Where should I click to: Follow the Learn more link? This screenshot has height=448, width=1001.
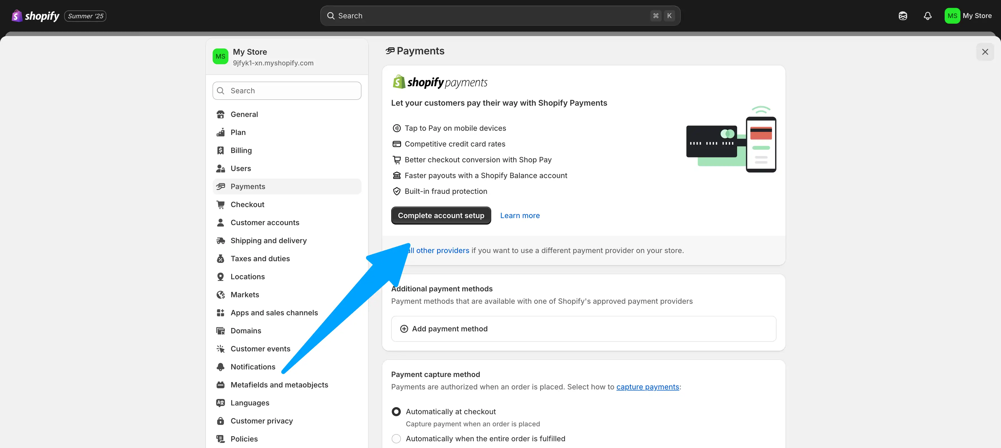click(520, 216)
